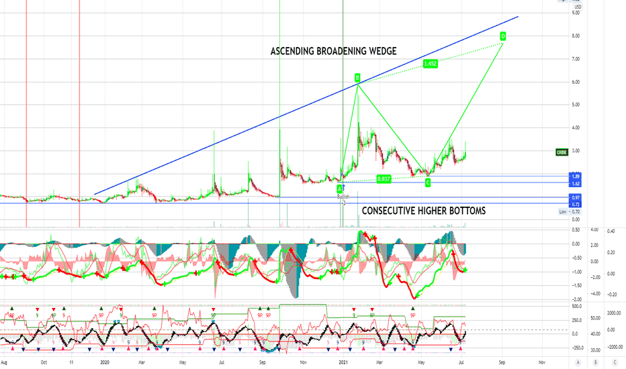Click the 4.00 price axis label
Viewport: 626px width, 369px height.
pos(576,128)
